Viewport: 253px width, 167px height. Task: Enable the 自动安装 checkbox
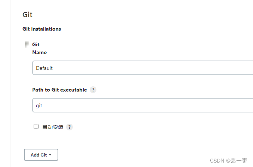coord(36,127)
